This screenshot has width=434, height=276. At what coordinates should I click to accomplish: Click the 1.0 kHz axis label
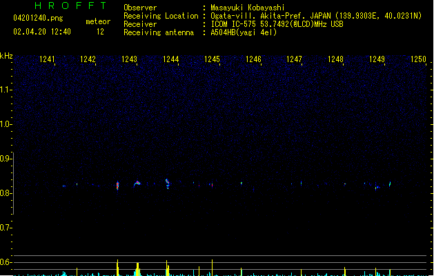click(6, 124)
